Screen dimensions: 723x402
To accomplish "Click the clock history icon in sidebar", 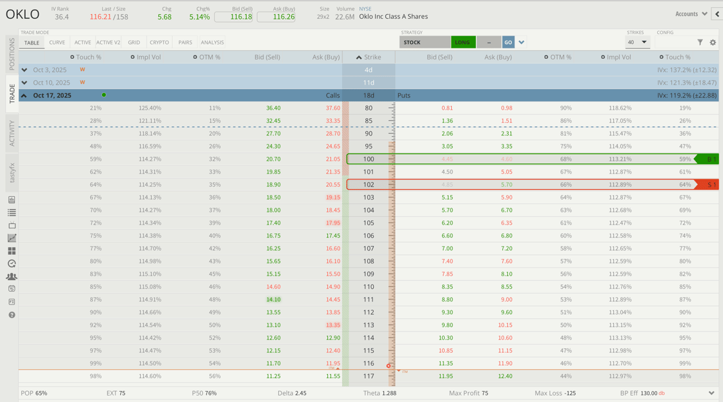I will tap(12, 263).
